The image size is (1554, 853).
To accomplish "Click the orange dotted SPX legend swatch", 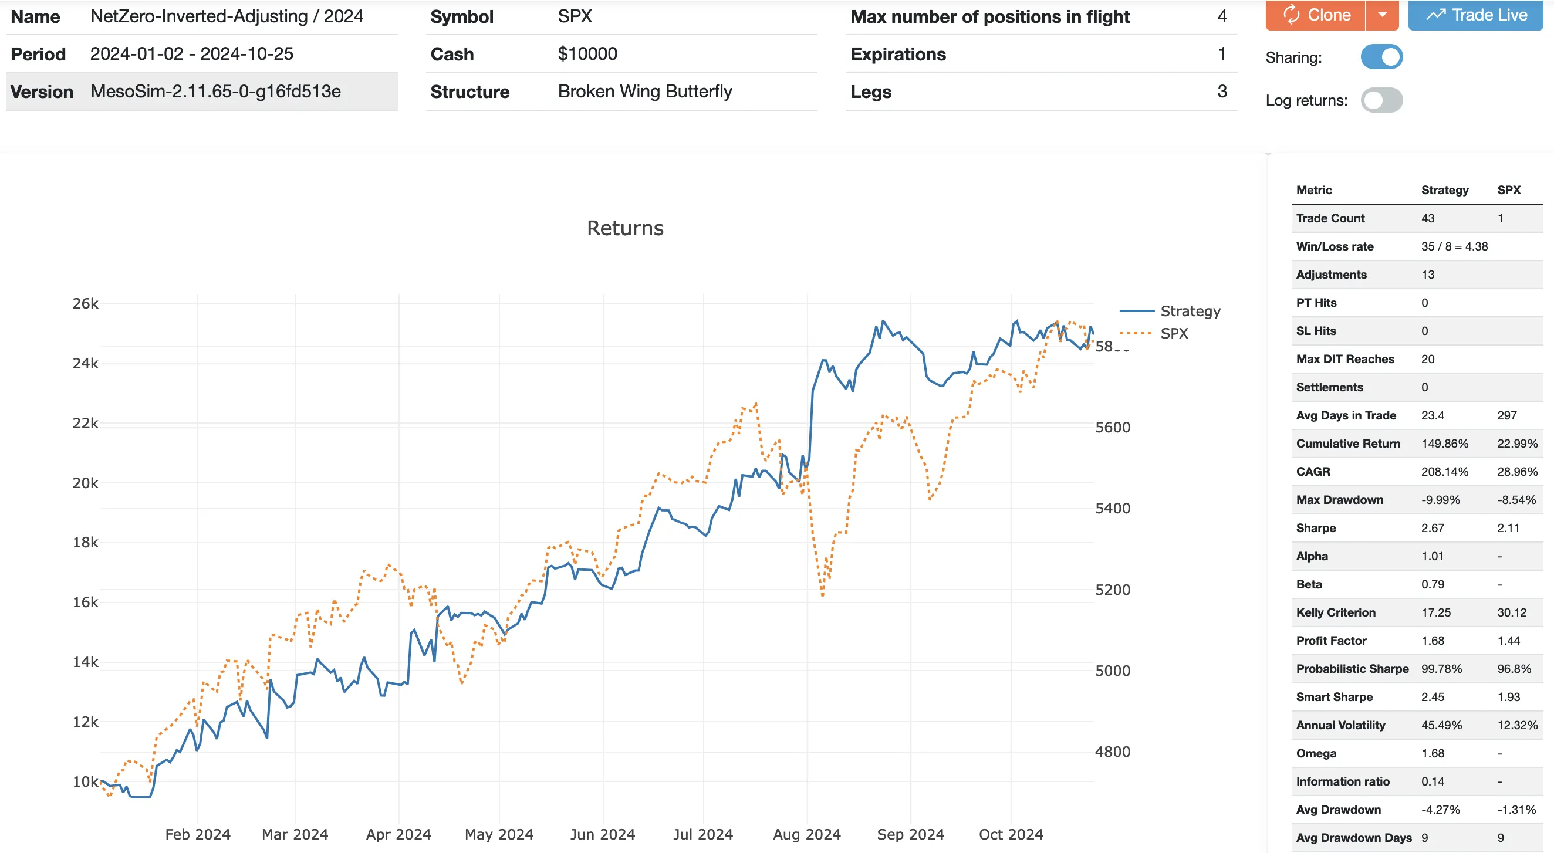I will (x=1136, y=334).
